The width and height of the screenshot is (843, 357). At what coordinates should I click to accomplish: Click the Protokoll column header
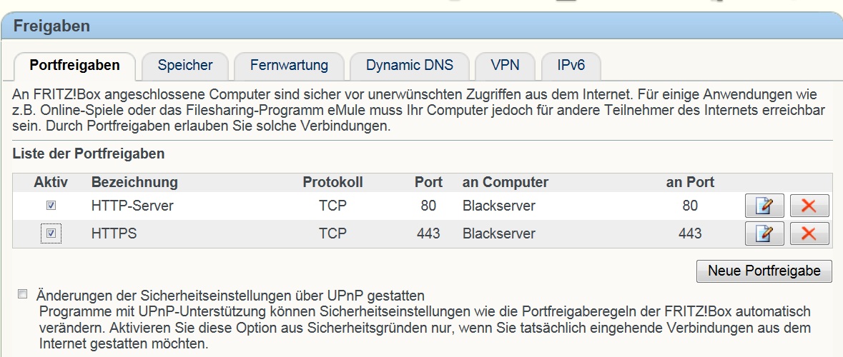tap(332, 182)
